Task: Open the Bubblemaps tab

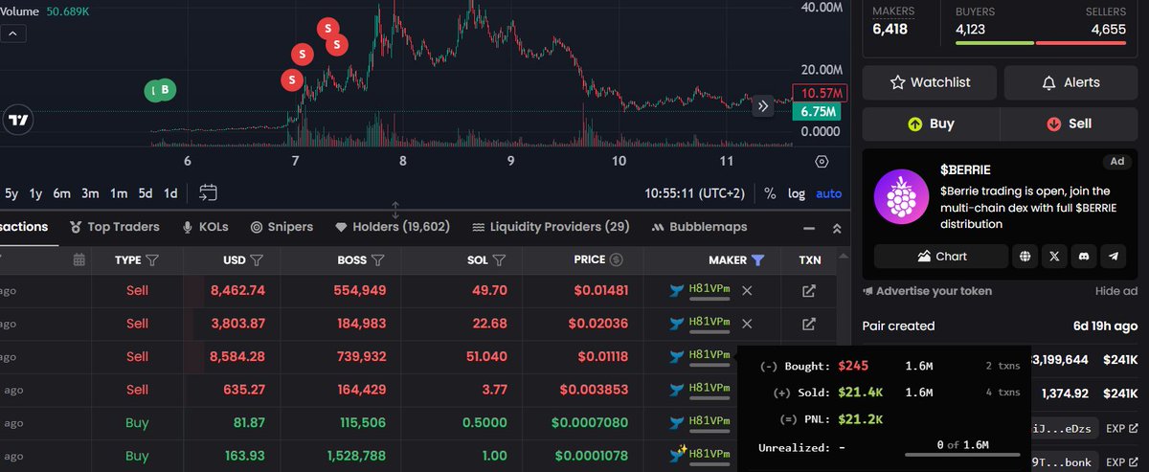Action: (x=699, y=227)
